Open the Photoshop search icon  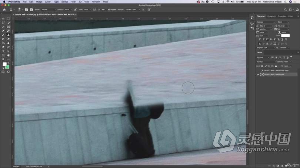tap(285, 10)
